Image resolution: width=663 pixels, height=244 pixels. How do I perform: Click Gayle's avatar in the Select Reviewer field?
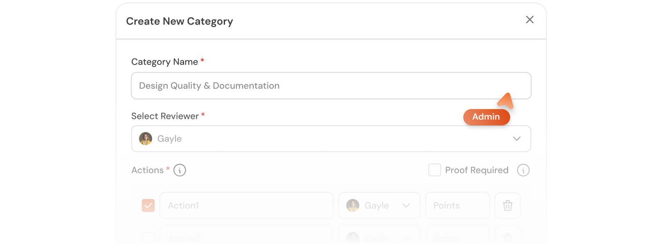(x=145, y=139)
